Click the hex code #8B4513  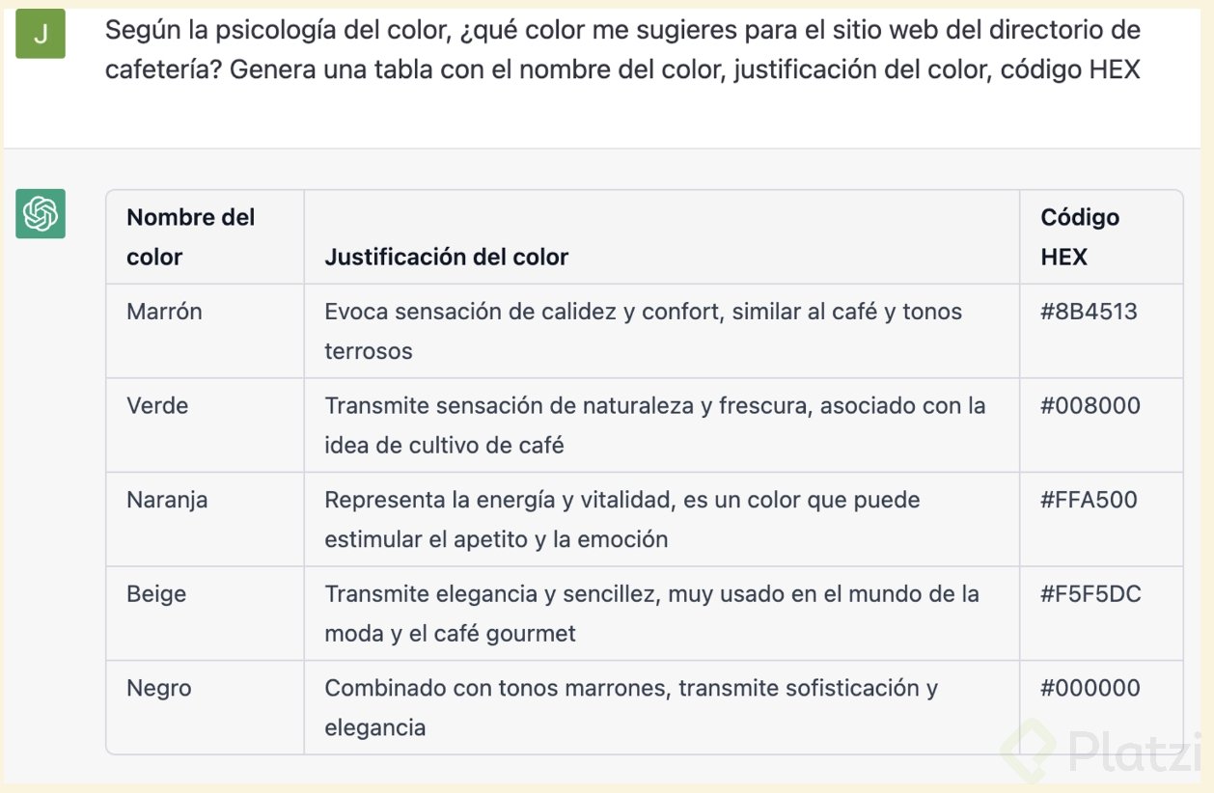point(1089,312)
